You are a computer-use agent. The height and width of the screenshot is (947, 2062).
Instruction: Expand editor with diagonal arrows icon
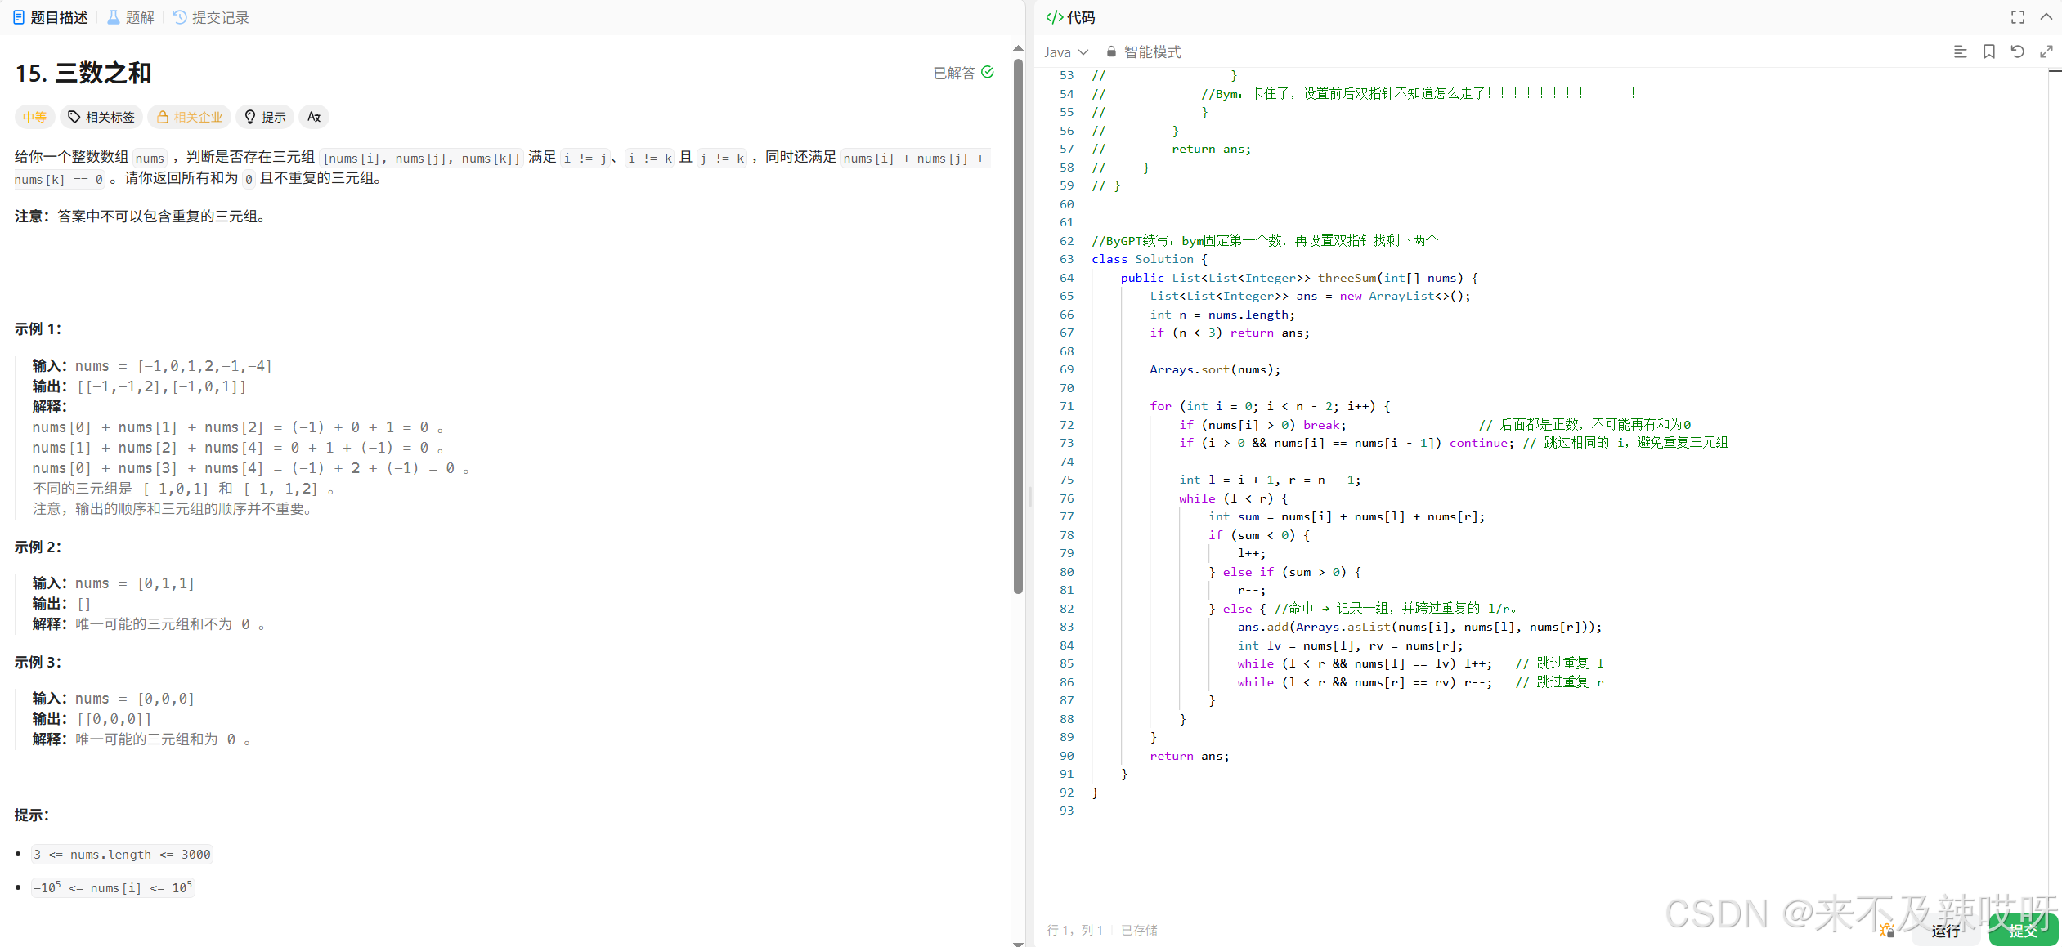point(2046,51)
